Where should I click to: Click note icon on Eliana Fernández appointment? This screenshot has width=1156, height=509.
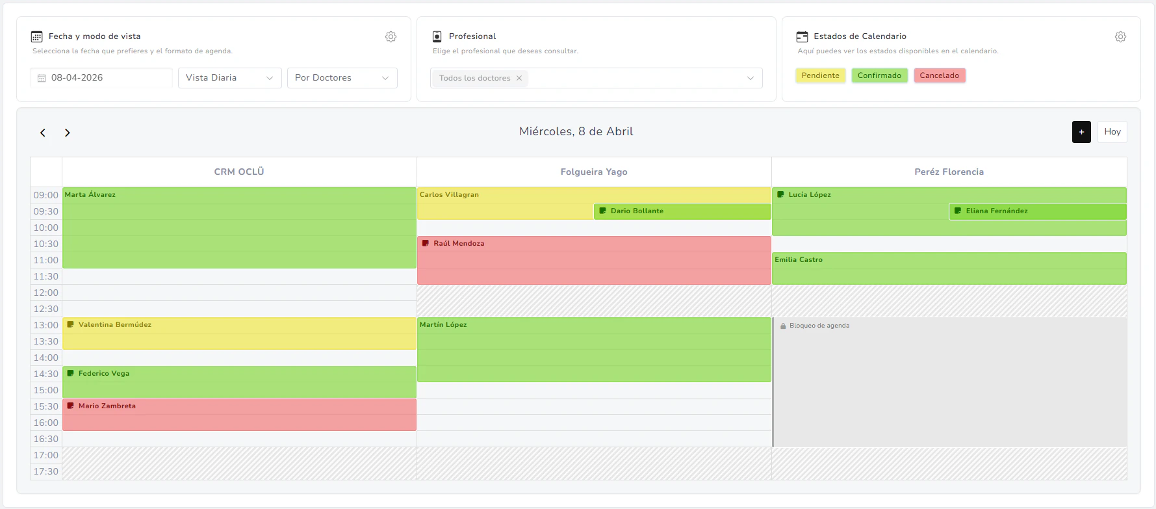pyautogui.click(x=958, y=211)
